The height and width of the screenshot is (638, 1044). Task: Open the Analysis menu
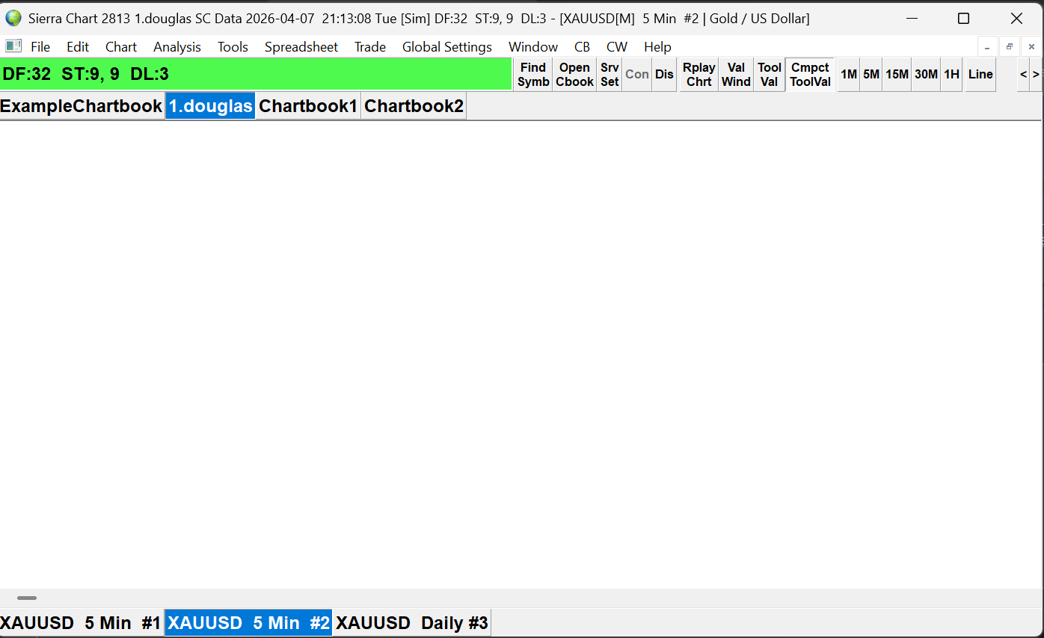coord(177,47)
